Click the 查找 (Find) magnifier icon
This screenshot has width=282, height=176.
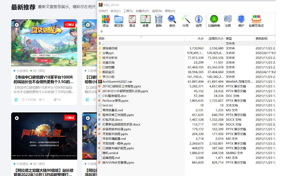coord(172,21)
